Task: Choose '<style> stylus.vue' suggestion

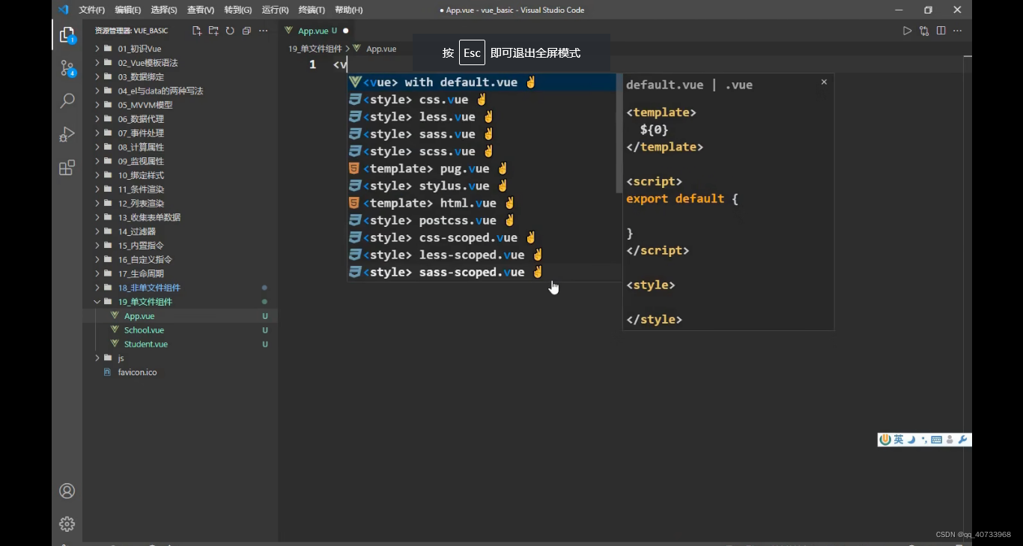Action: click(482, 186)
